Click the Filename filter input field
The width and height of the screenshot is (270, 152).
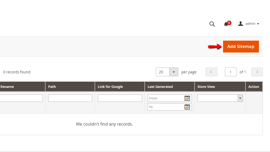(x=21, y=98)
